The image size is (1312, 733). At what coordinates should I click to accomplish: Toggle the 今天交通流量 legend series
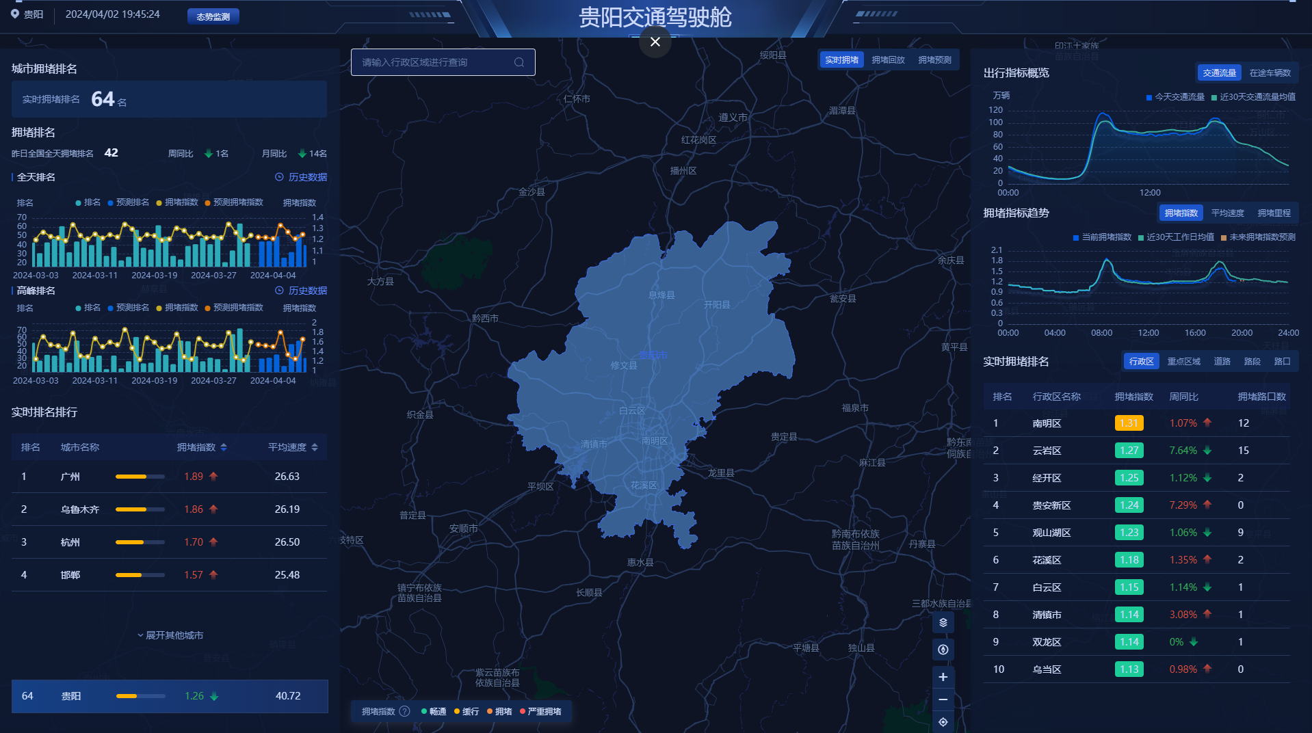pyautogui.click(x=1175, y=97)
